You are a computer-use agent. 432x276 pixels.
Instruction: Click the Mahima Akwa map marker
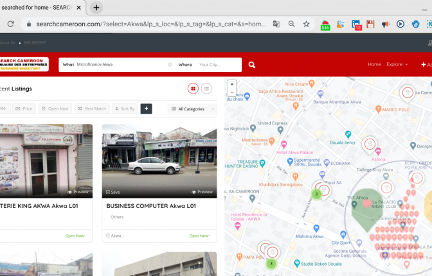[316, 228]
